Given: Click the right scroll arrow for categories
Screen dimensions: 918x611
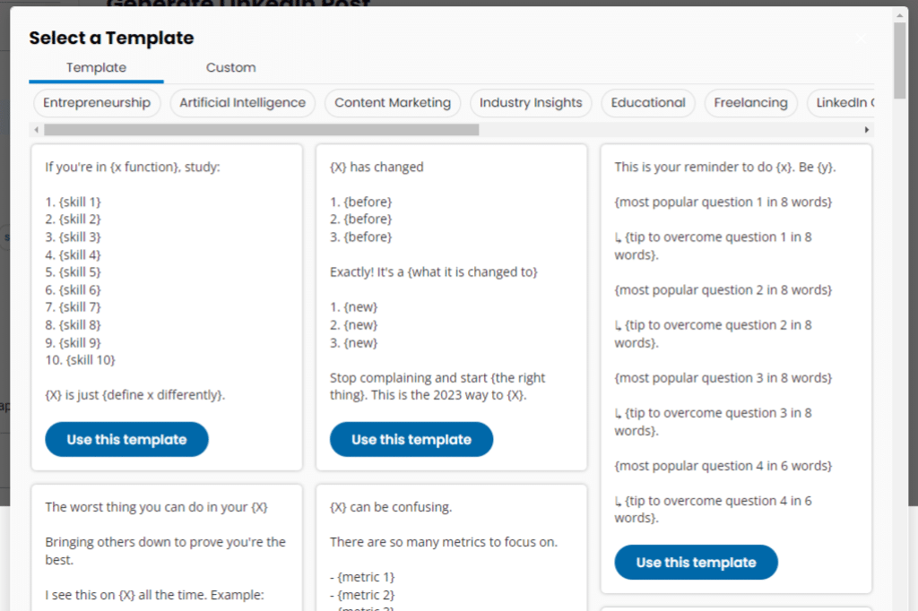Looking at the screenshot, I should 866,129.
